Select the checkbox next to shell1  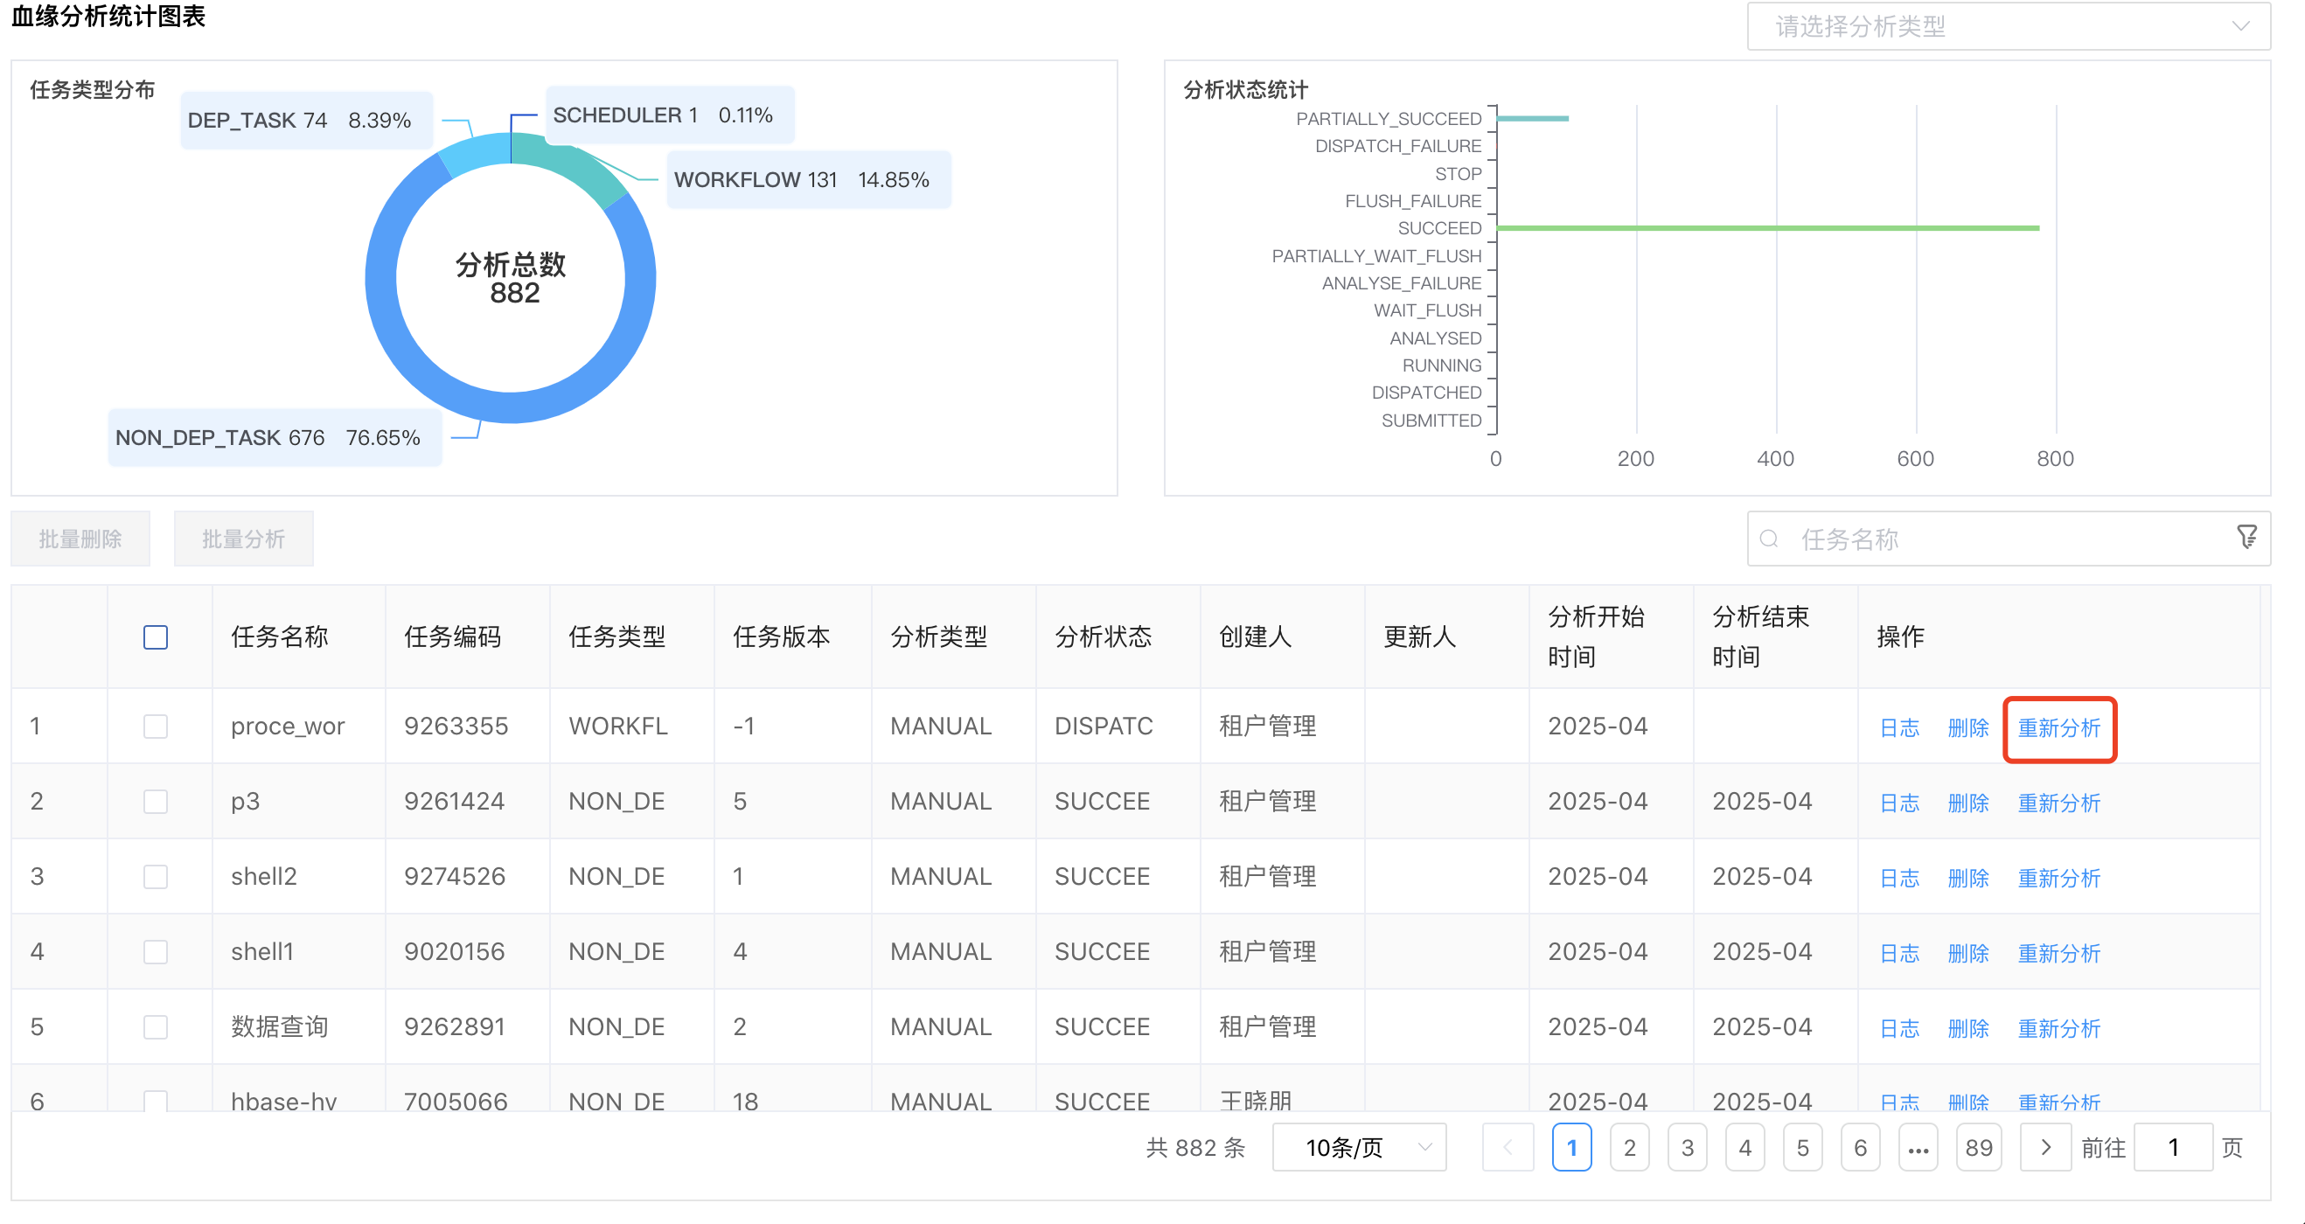[x=156, y=951]
